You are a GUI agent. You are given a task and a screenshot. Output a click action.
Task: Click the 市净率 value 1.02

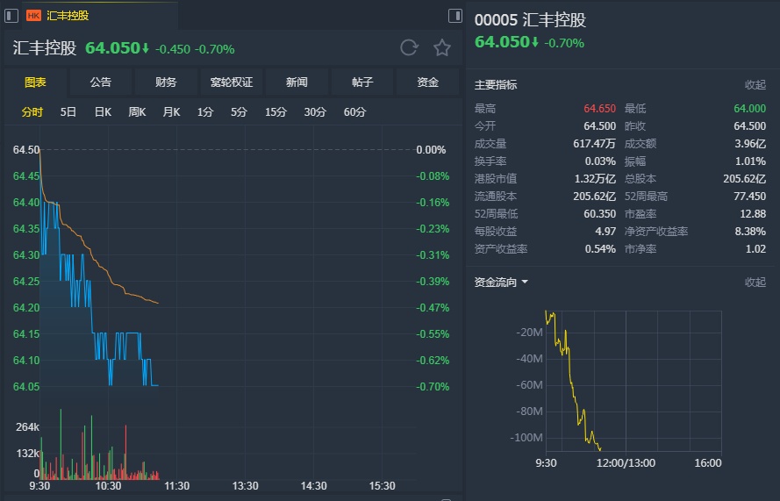click(755, 249)
